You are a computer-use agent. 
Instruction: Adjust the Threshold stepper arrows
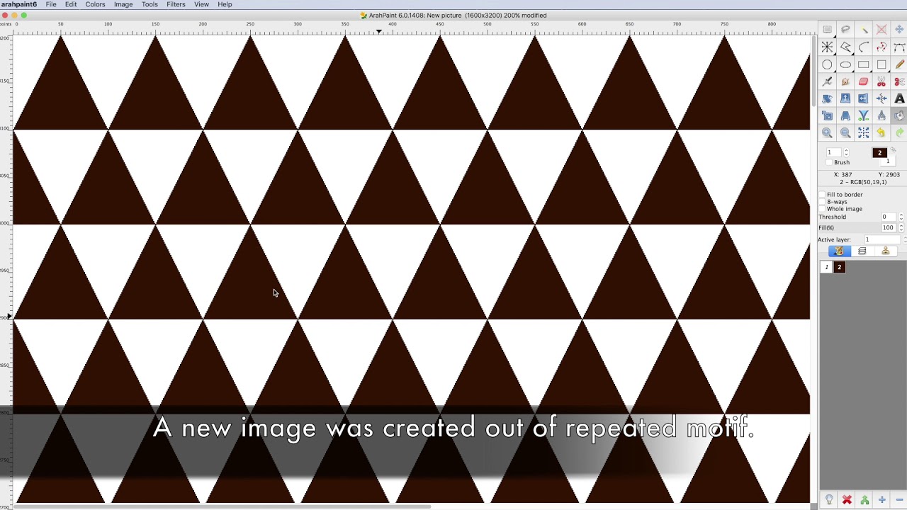(901, 217)
